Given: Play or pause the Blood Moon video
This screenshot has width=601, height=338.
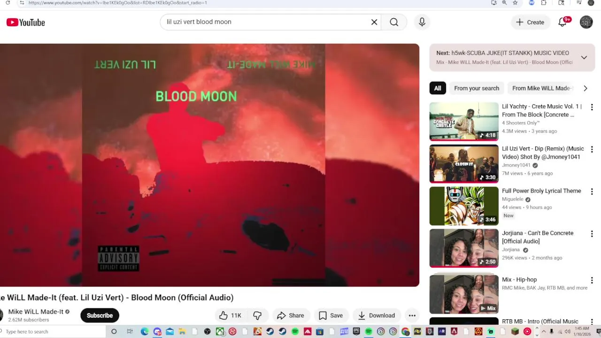Looking at the screenshot, I should click(209, 165).
